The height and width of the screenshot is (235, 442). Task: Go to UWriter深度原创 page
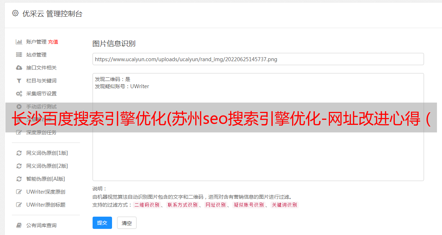[x=46, y=192]
